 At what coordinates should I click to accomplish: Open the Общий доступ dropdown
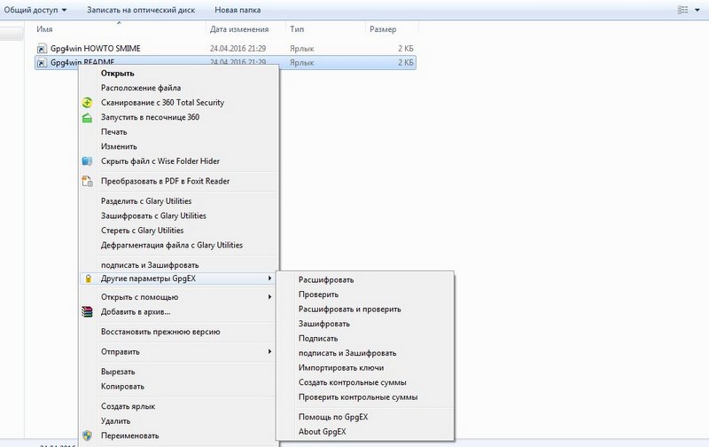point(35,10)
